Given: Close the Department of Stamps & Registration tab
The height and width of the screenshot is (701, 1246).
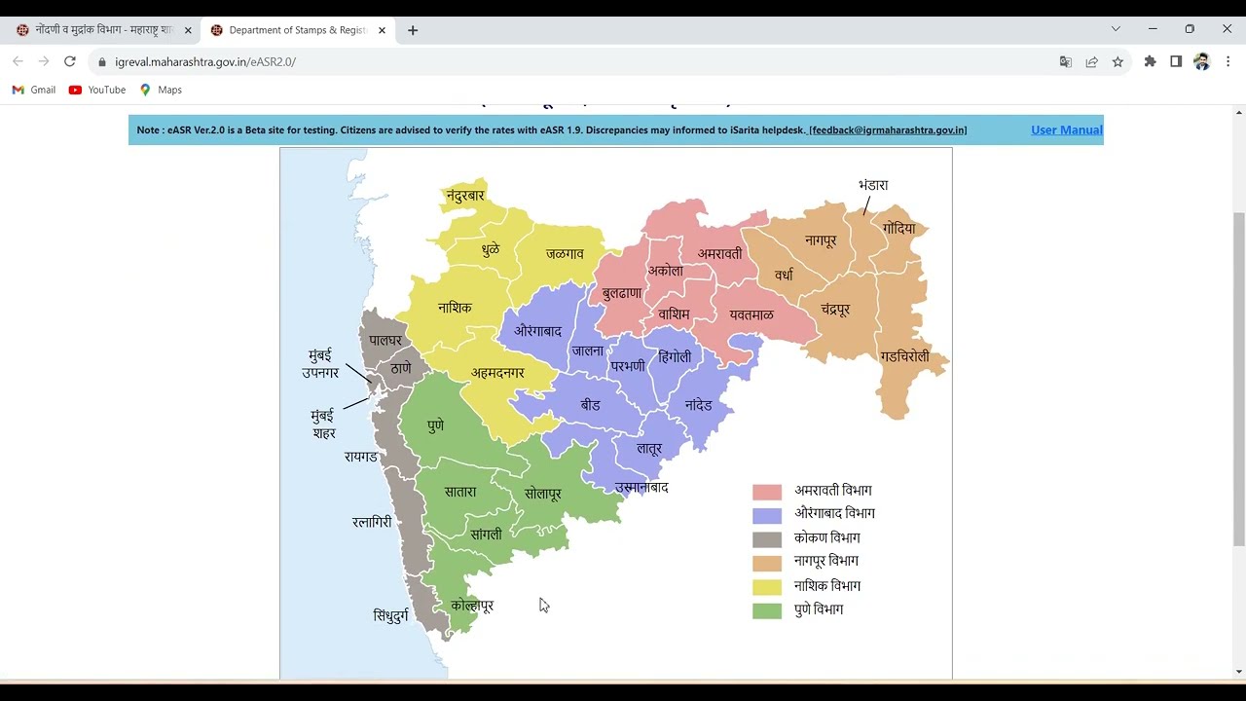Looking at the screenshot, I should [383, 30].
